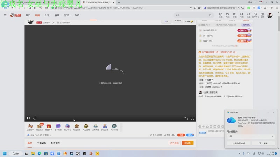The width and height of the screenshot is (280, 157).
Task: Open a new browser tab
Action: 119,2
